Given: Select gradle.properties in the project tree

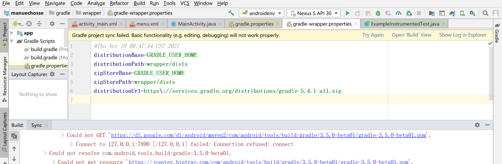Looking at the screenshot, I should tap(49, 66).
